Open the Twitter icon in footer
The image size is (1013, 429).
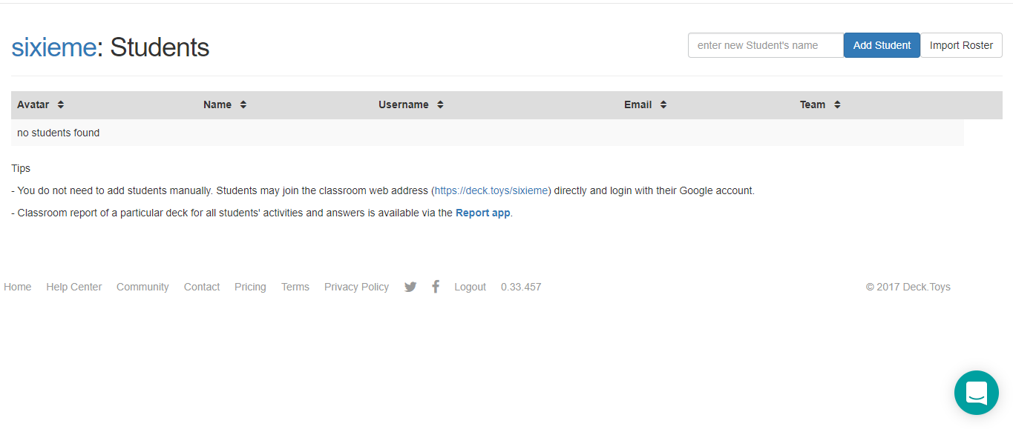pyautogui.click(x=410, y=287)
